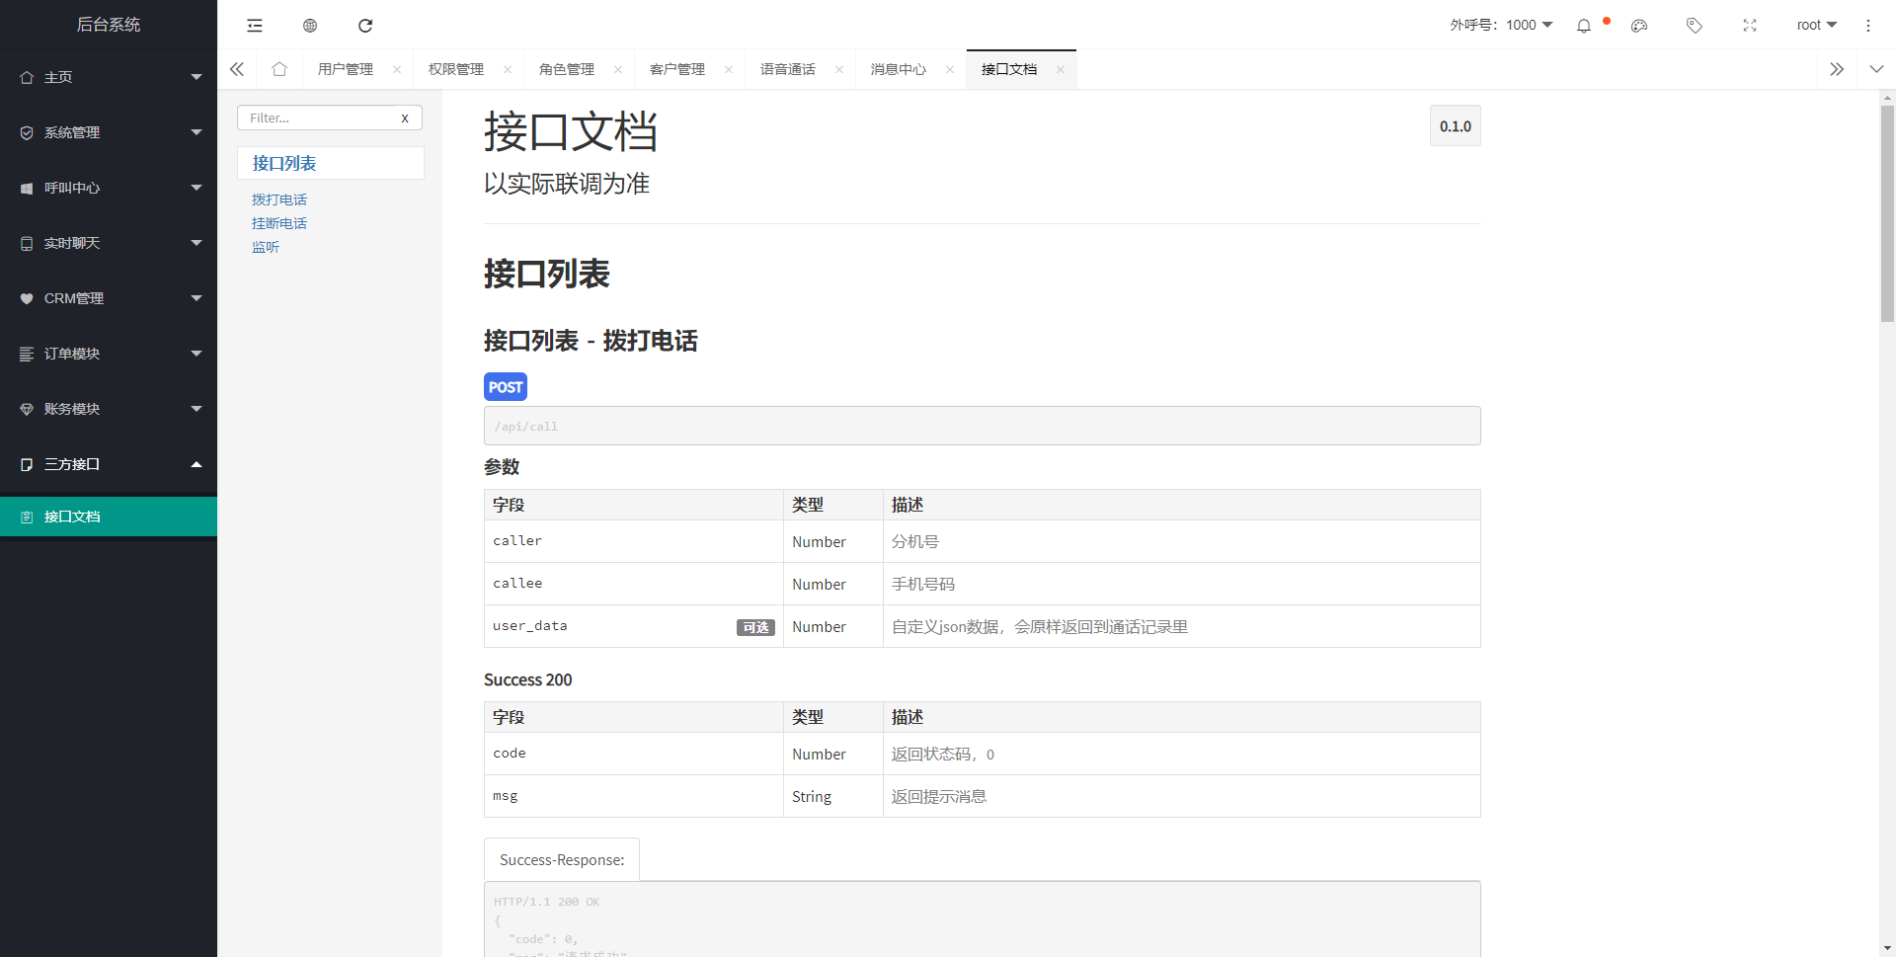1896x957 pixels.
Task: Click the globe language icon
Action: click(x=310, y=26)
